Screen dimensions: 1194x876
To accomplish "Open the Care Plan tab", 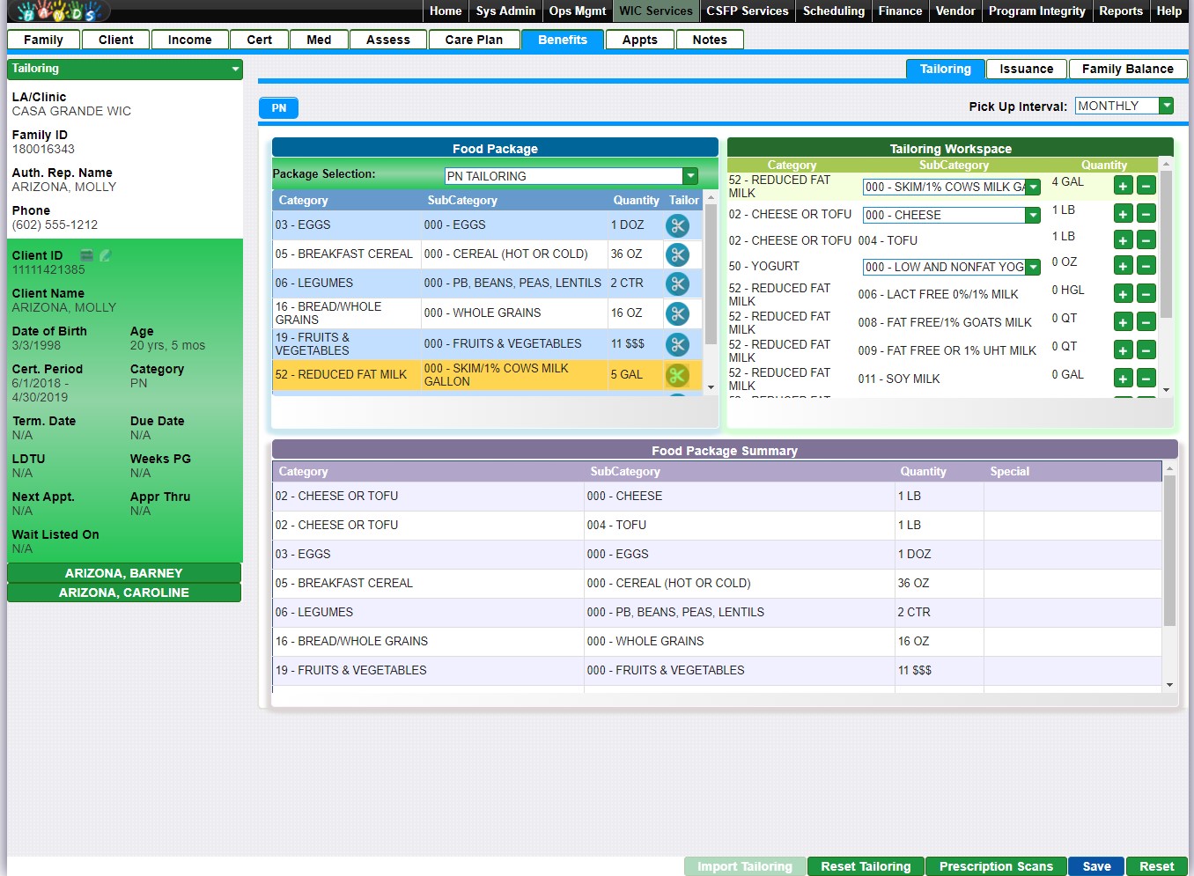I will [474, 40].
